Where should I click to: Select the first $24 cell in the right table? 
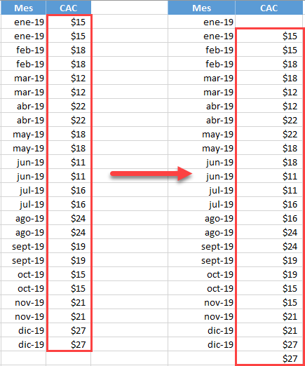point(269,232)
